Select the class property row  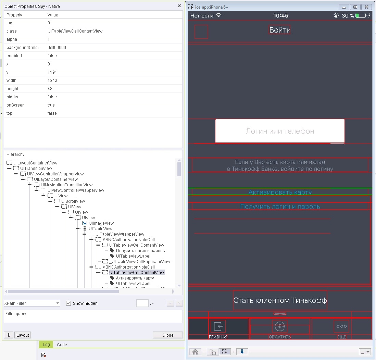tap(93, 31)
